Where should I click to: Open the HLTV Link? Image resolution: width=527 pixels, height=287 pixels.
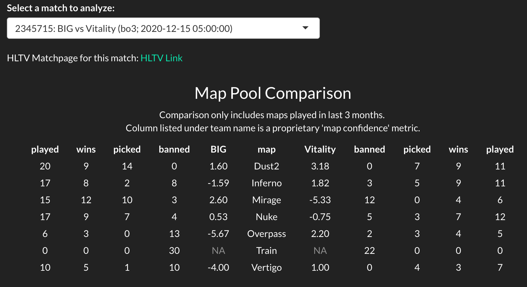pyautogui.click(x=161, y=58)
